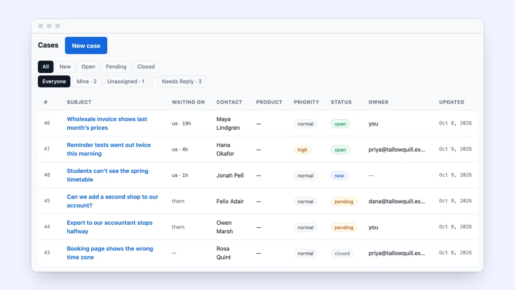The width and height of the screenshot is (515, 290).
Task: Toggle the Needs Reply · 3 filter
Action: [182, 82]
